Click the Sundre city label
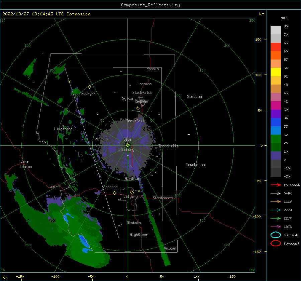301x281 pixels. click(102, 138)
